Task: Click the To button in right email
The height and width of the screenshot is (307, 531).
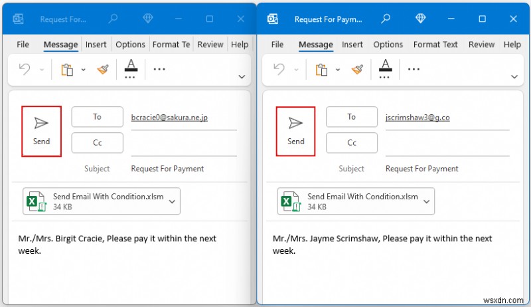Action: (x=352, y=117)
